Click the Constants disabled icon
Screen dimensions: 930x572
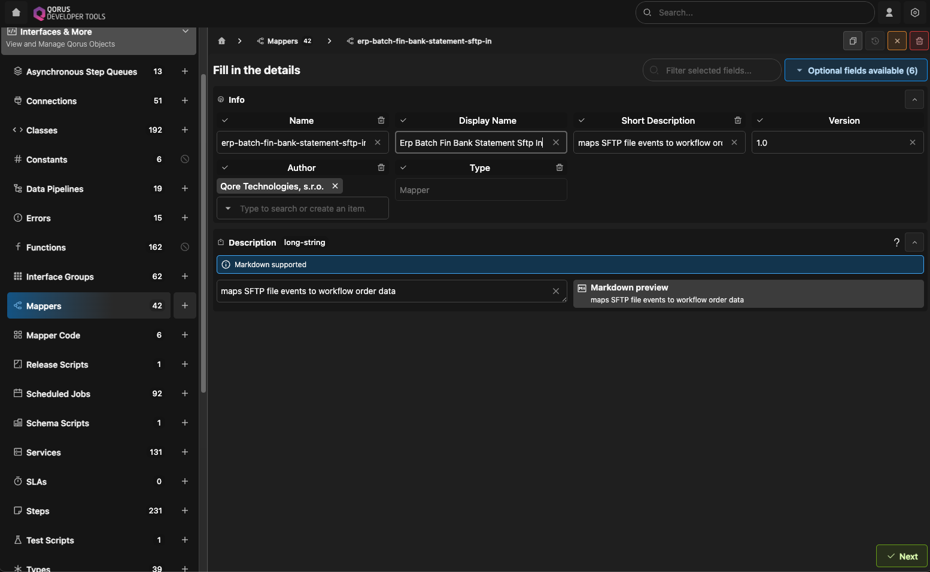[185, 159]
